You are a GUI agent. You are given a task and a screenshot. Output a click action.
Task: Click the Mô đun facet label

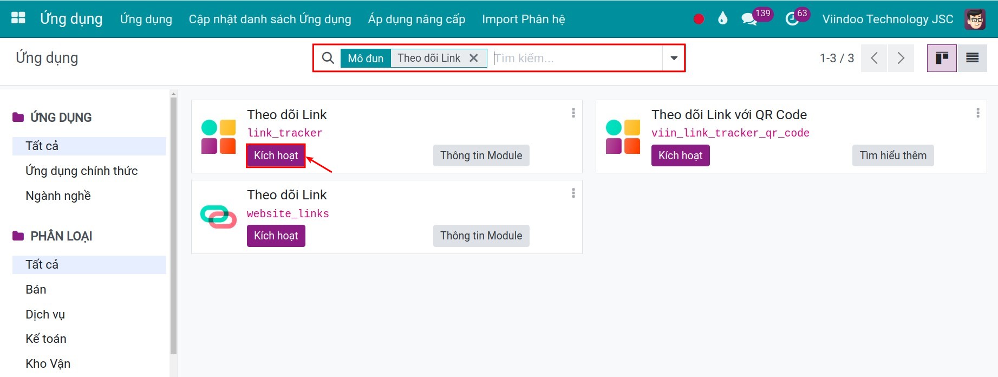tap(366, 58)
